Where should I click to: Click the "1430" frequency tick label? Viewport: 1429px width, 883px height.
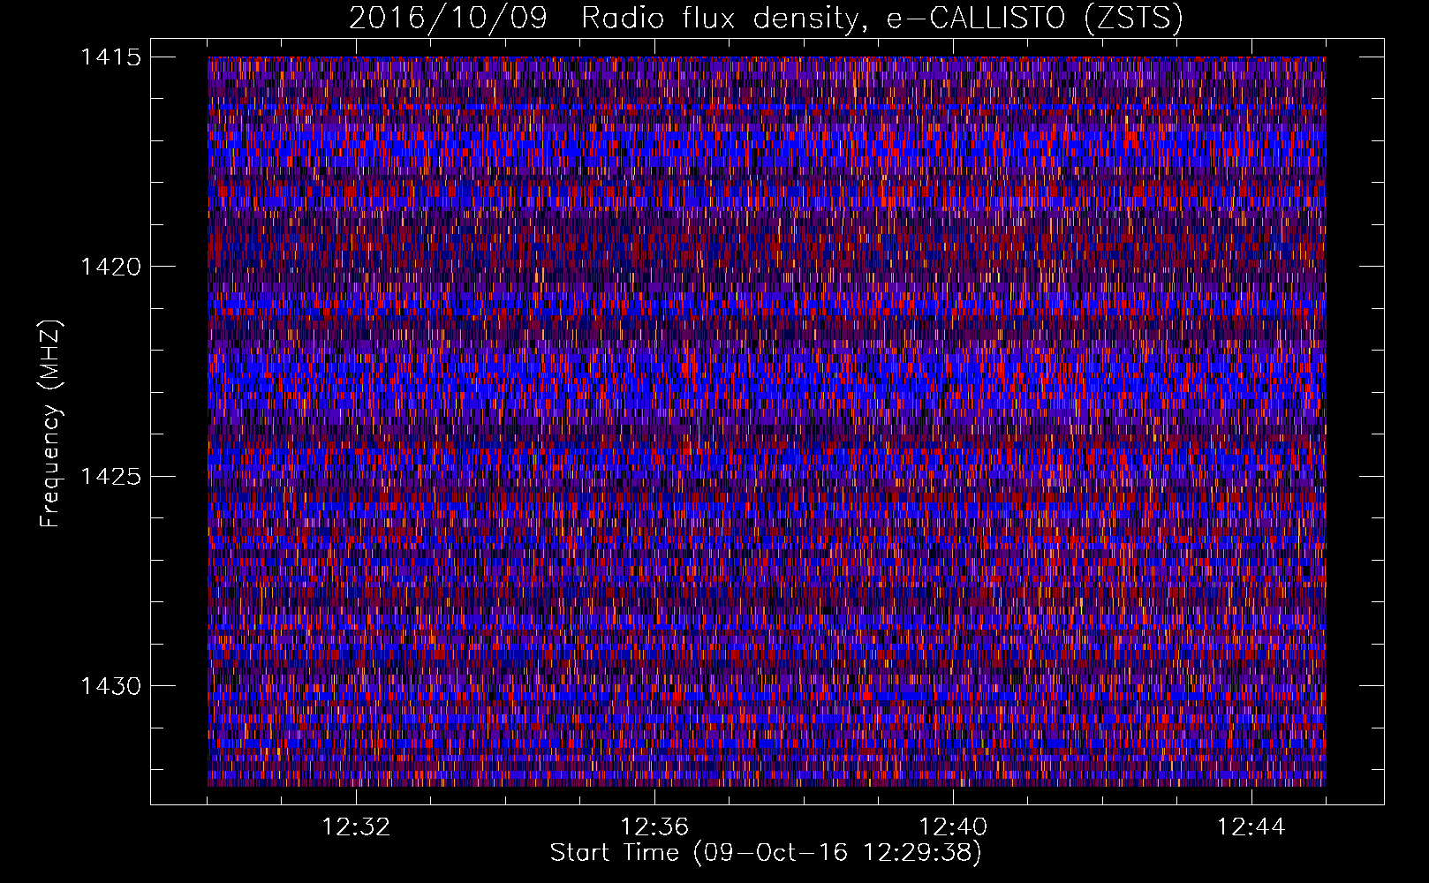[x=110, y=686]
